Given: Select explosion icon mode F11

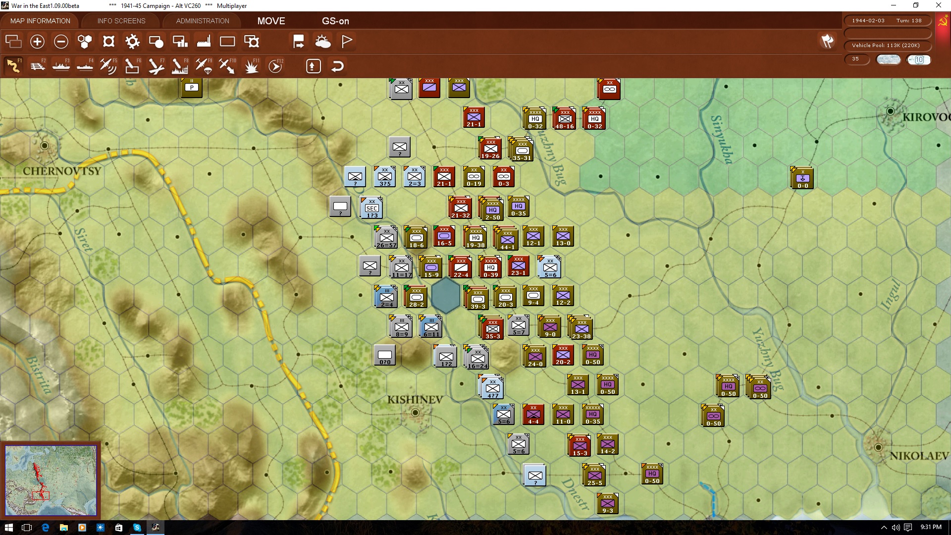Looking at the screenshot, I should coord(251,66).
